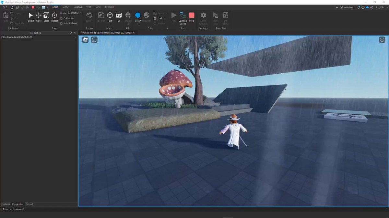Image resolution: width=389 pixels, height=218 pixels.
Task: Open the Terrain Editor
Action: click(x=89, y=17)
